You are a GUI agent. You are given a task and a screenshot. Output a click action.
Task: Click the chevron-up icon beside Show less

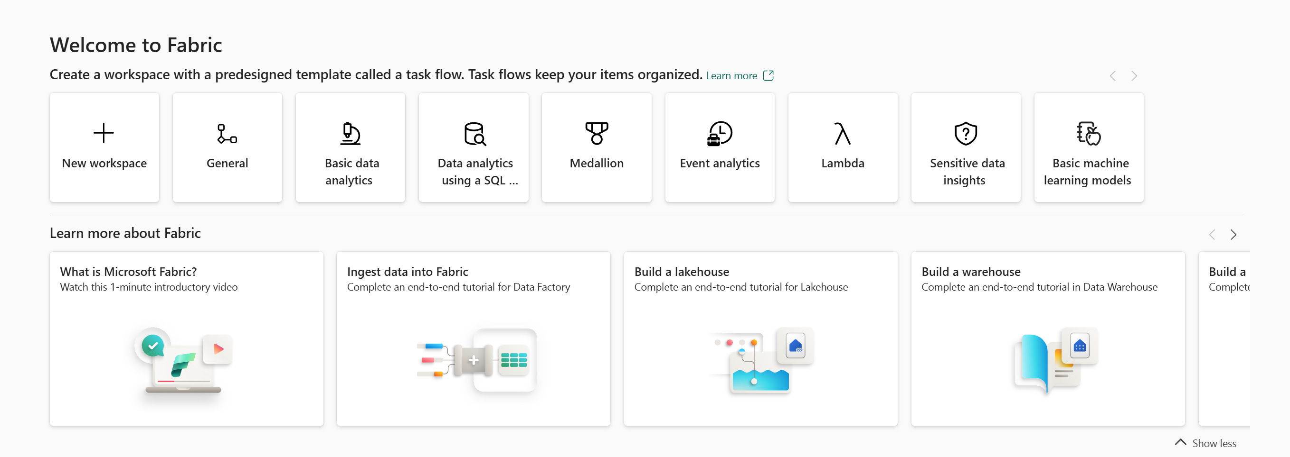click(1180, 442)
